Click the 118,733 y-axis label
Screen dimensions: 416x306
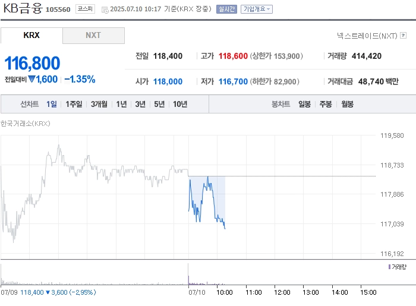(392, 165)
